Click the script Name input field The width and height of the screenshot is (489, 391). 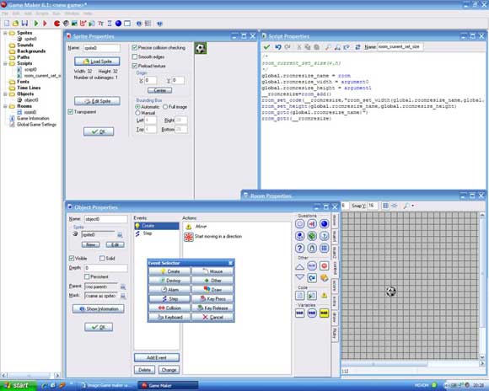click(400, 47)
